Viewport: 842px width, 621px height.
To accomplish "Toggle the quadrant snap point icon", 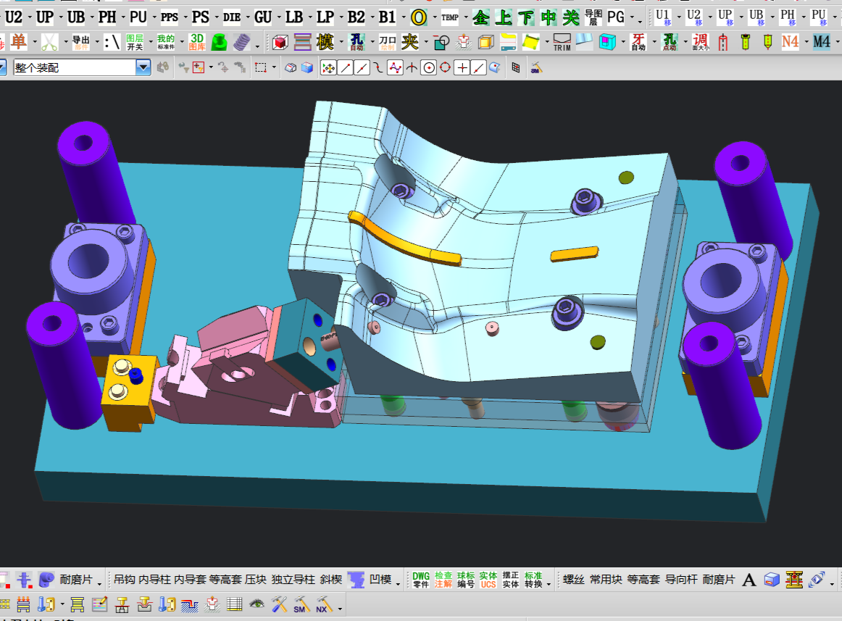I will [x=445, y=67].
